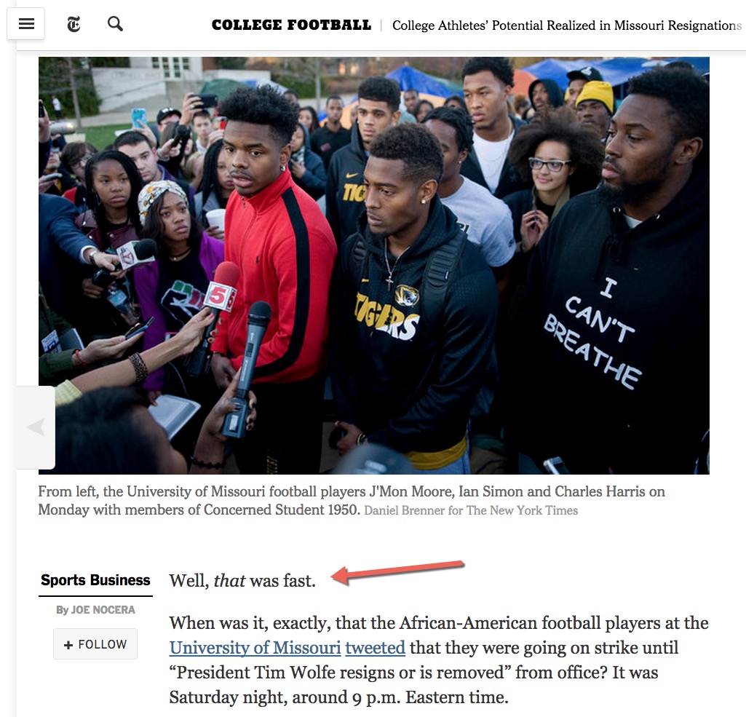Image resolution: width=746 pixels, height=717 pixels.
Task: Click Concerned Student 1950 in the caption
Action: click(282, 510)
